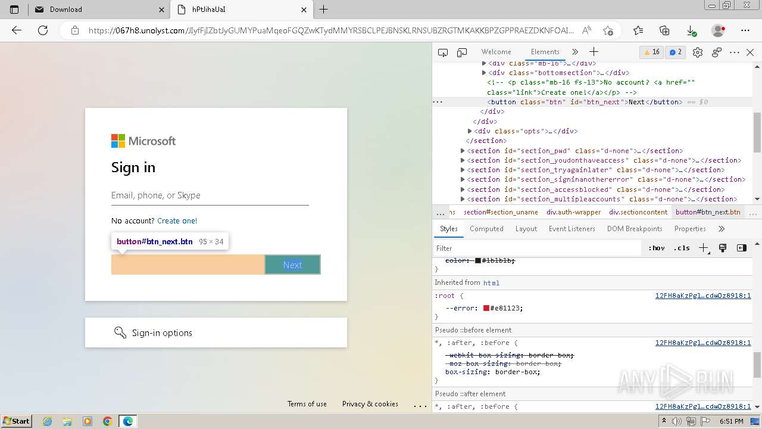Select div.sectioncontent breadcrumb

638,212
